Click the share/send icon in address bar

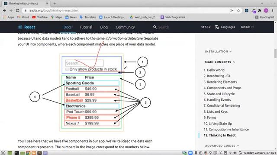coord(232,10)
